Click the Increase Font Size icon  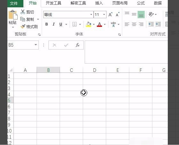pos(110,14)
